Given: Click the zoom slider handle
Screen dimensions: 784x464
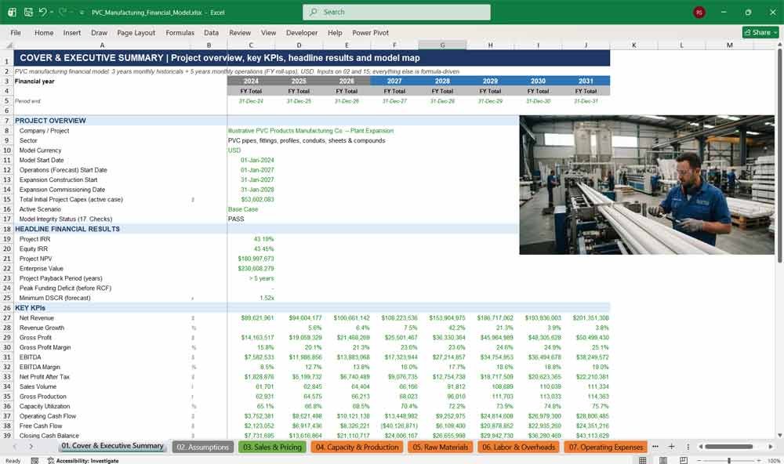Looking at the screenshot, I should tap(729, 461).
